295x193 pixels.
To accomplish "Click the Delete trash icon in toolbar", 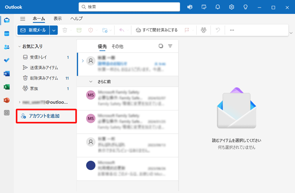I will 65,30.
